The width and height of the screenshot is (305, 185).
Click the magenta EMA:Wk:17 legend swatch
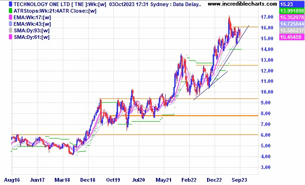coord(10,17)
